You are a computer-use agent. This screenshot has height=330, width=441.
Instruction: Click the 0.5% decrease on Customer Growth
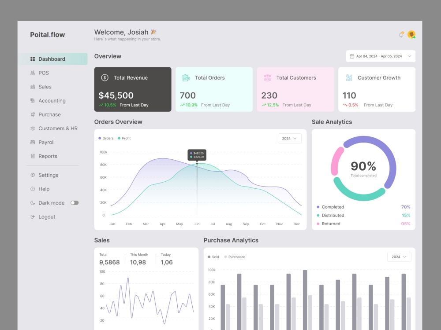click(x=351, y=105)
